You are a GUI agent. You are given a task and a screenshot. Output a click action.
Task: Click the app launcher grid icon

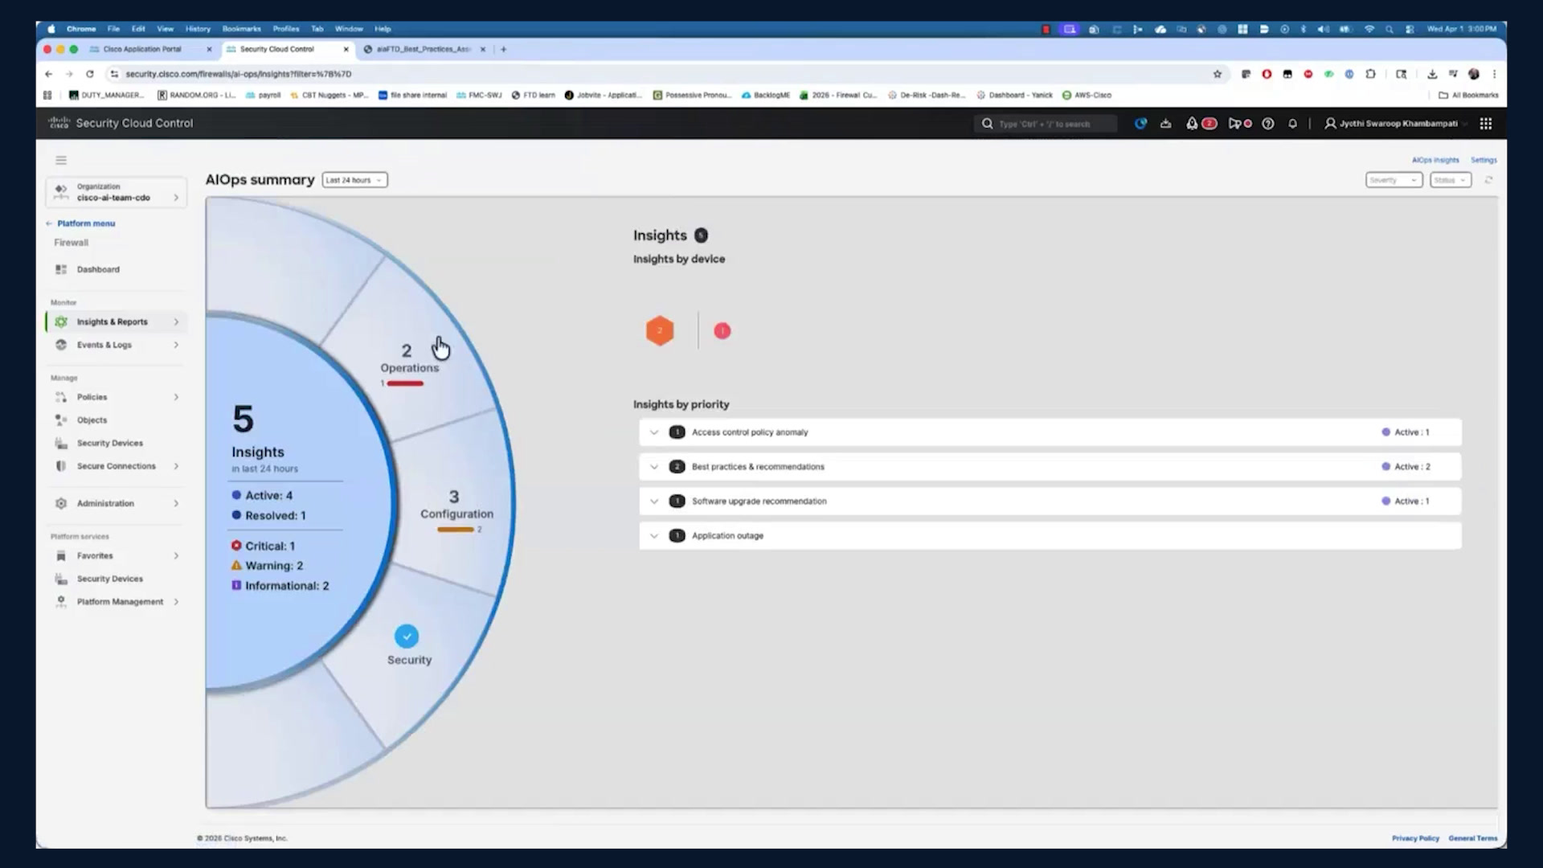pos(1486,124)
